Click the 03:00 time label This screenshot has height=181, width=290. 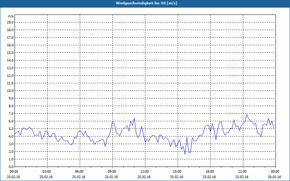pos(47,172)
